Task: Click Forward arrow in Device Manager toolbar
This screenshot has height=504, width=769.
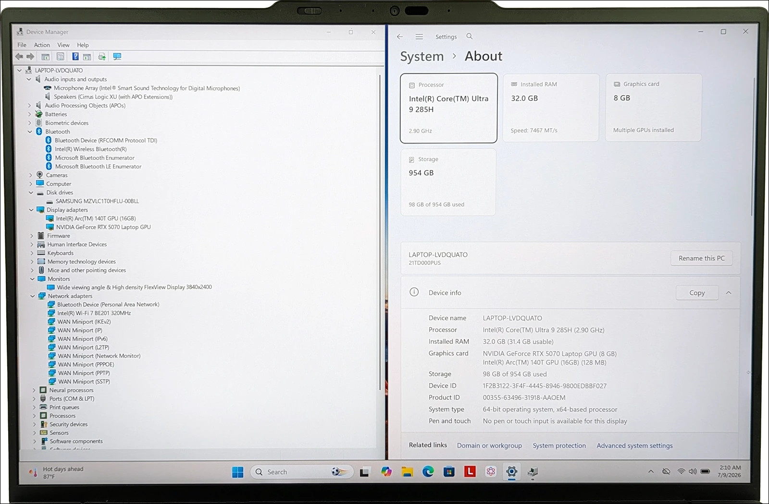Action: click(30, 57)
